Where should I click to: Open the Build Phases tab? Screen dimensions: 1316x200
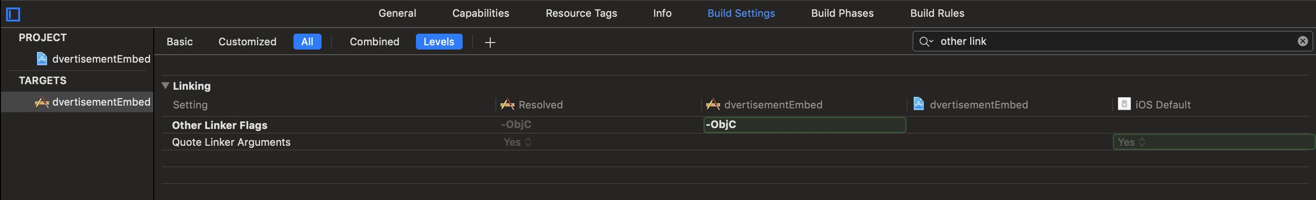(x=843, y=13)
